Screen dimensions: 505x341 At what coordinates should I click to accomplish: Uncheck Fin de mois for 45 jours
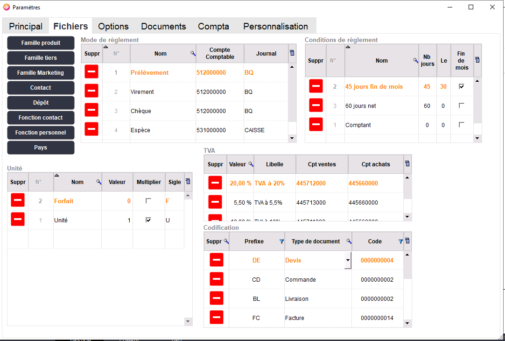[x=462, y=86]
